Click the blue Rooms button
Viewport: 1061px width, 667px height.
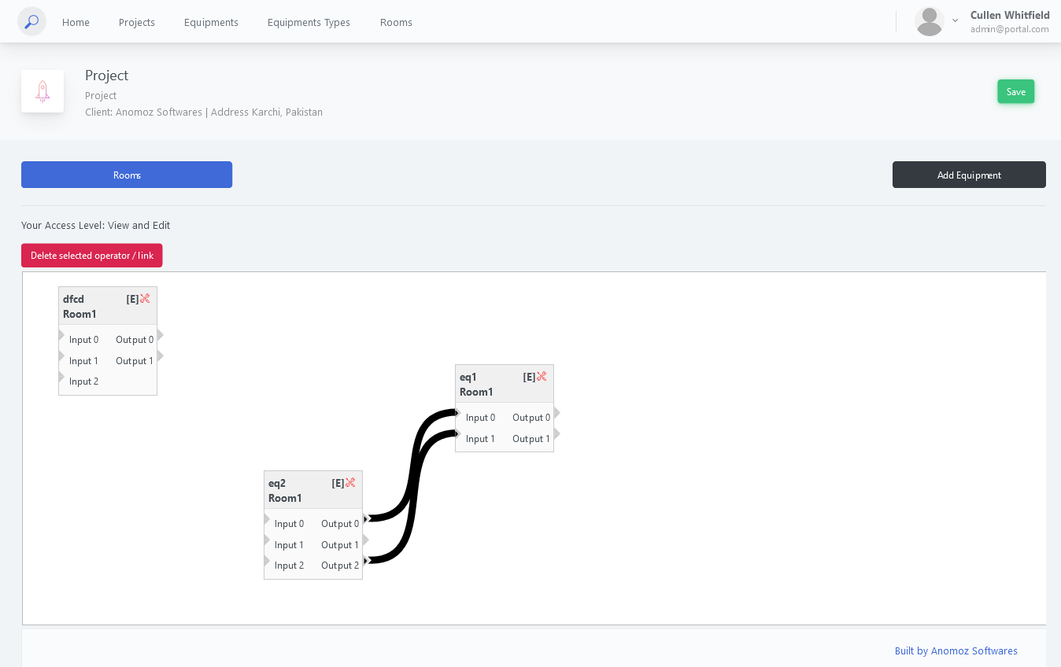(x=127, y=175)
